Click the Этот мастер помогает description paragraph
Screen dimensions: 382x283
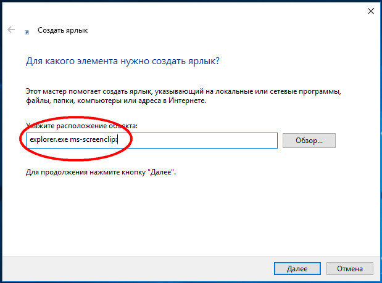point(183,96)
